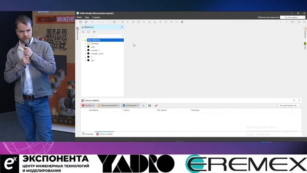
Task: Click the filter icon in the error list toolbar
Action: coord(143,106)
